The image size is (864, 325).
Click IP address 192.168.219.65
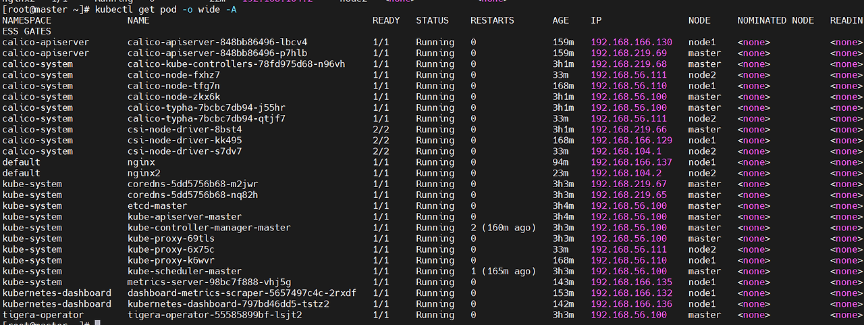pyautogui.click(x=629, y=195)
